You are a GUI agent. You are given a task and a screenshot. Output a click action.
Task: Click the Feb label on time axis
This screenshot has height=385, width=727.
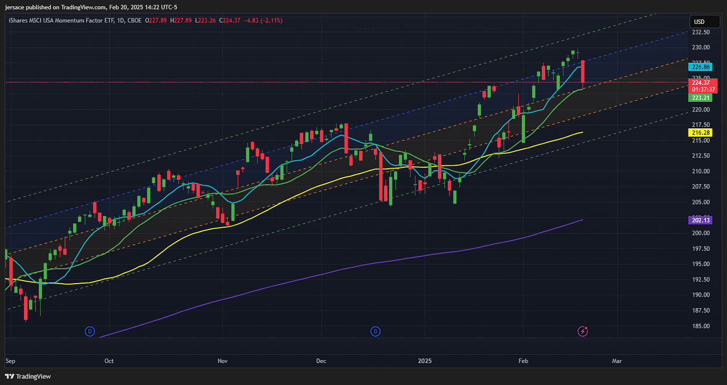click(523, 360)
